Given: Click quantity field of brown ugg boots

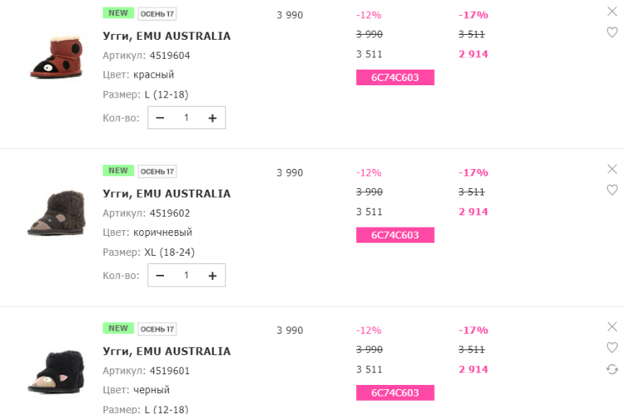Looking at the screenshot, I should tap(186, 276).
